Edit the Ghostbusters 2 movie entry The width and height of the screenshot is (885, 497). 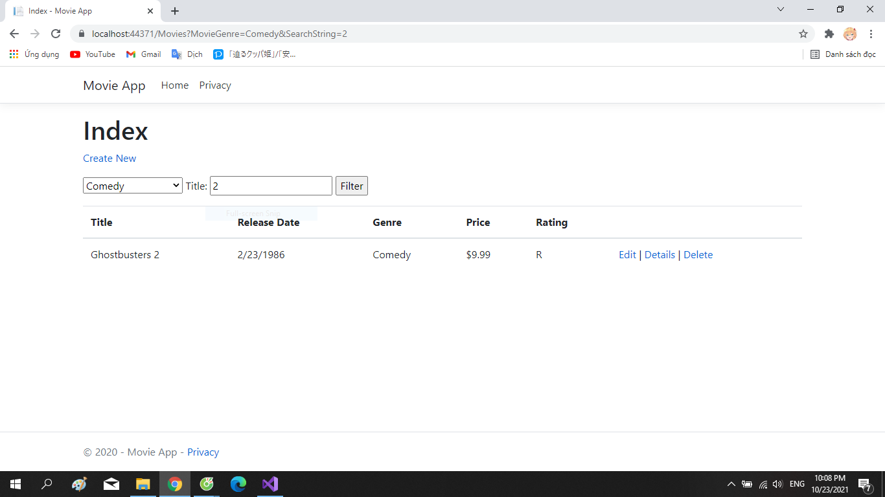pyautogui.click(x=626, y=254)
